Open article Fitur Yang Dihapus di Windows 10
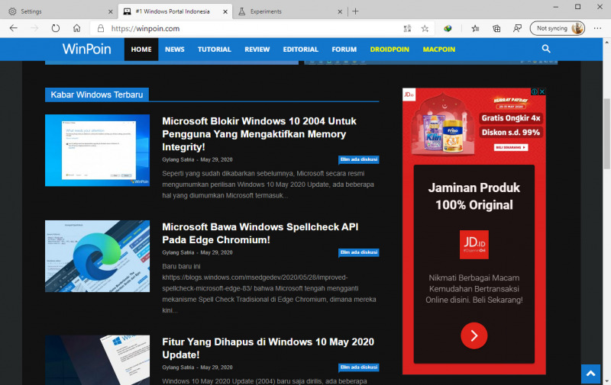This screenshot has width=611, height=385. (268, 348)
